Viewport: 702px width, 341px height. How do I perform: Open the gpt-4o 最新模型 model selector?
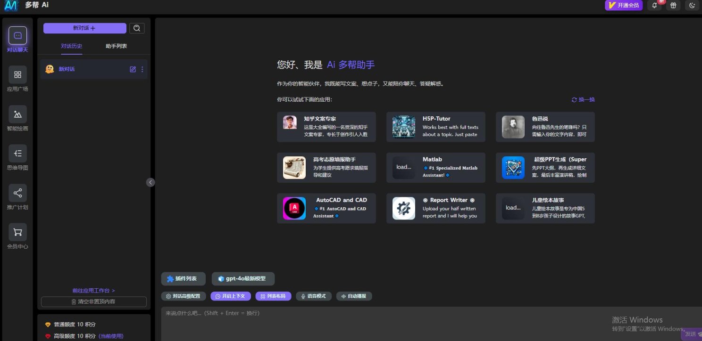pos(243,278)
